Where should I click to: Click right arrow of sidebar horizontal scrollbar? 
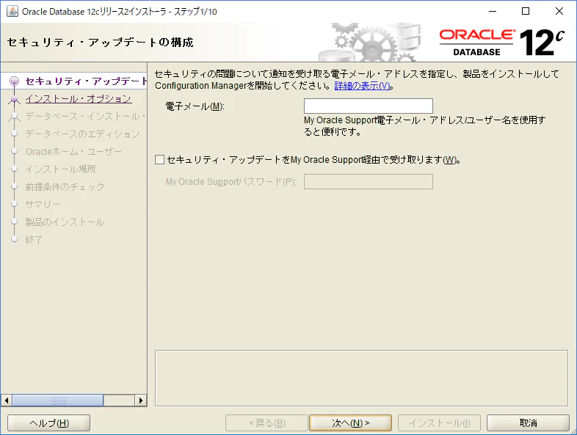pyautogui.click(x=140, y=400)
